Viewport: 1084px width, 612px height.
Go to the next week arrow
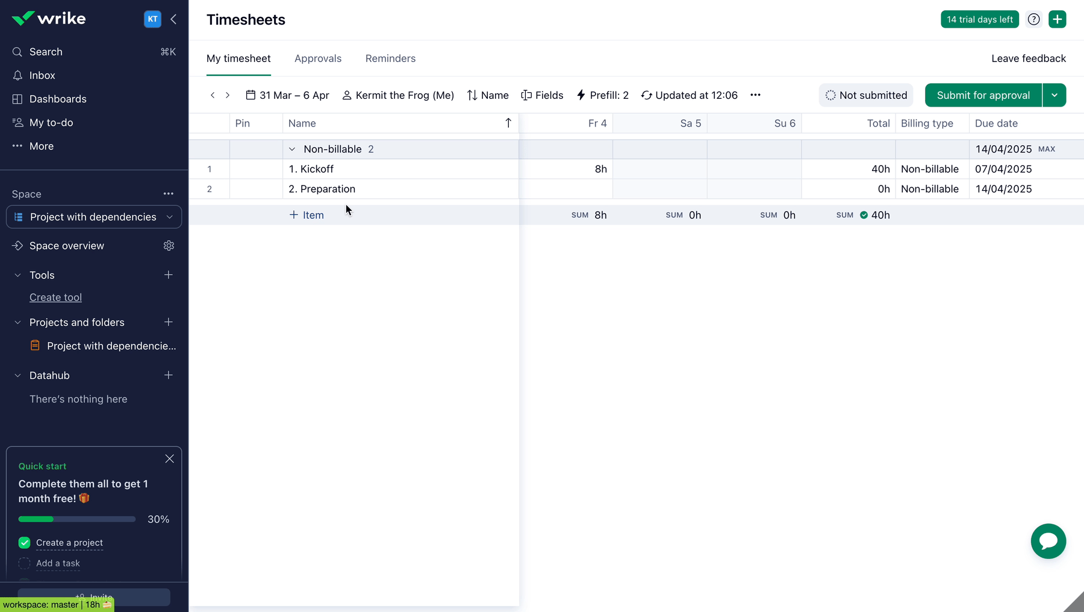coord(228,95)
